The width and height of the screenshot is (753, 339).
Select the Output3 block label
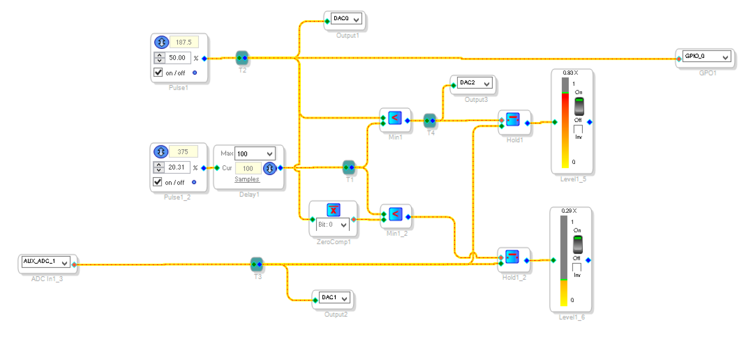tap(476, 100)
